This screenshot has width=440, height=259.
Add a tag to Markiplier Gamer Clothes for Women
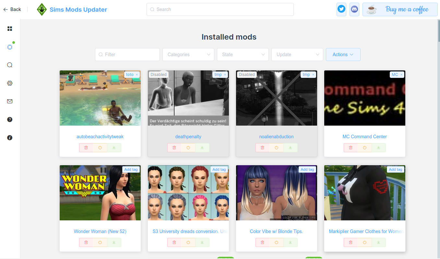pyautogui.click(x=396, y=169)
